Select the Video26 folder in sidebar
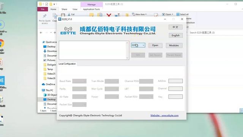 click(x=50, y=78)
